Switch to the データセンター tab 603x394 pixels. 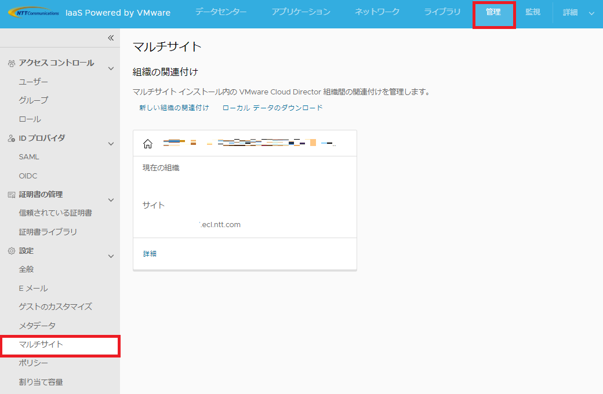point(220,12)
